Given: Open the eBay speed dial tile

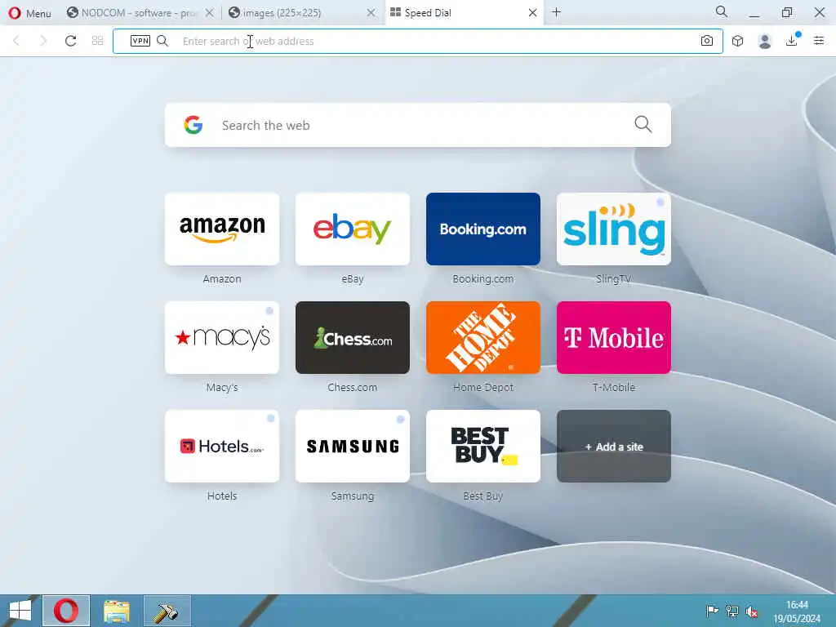Looking at the screenshot, I should [353, 229].
